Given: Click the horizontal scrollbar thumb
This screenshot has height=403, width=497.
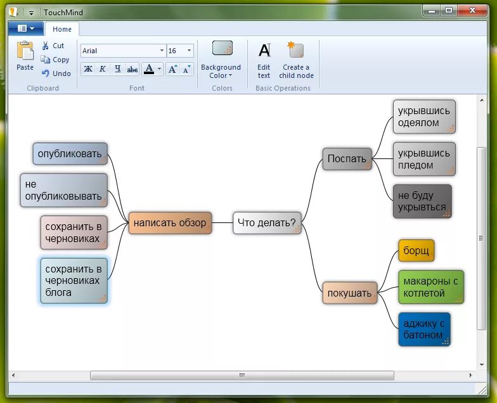Looking at the screenshot, I should [242, 375].
